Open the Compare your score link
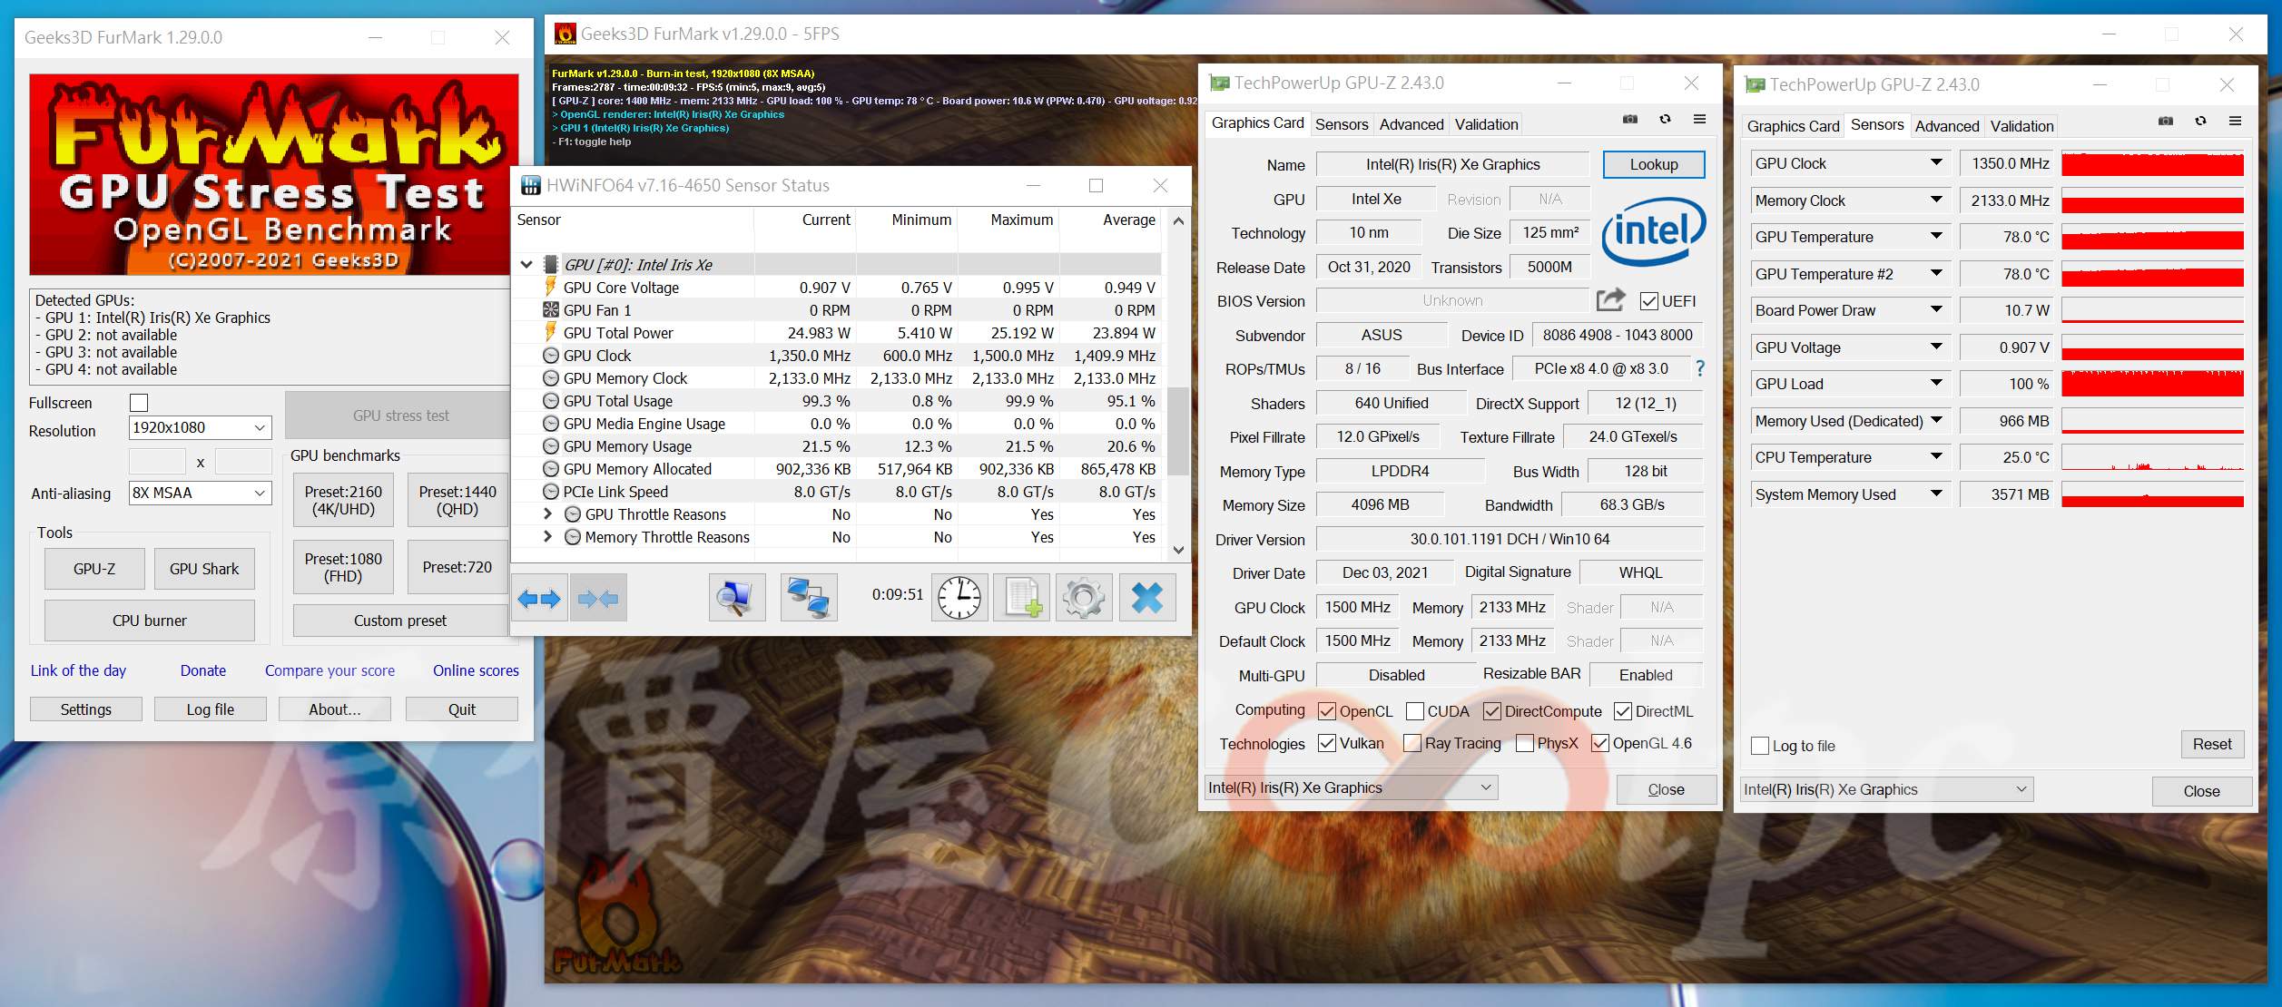2282x1007 pixels. (x=330, y=670)
